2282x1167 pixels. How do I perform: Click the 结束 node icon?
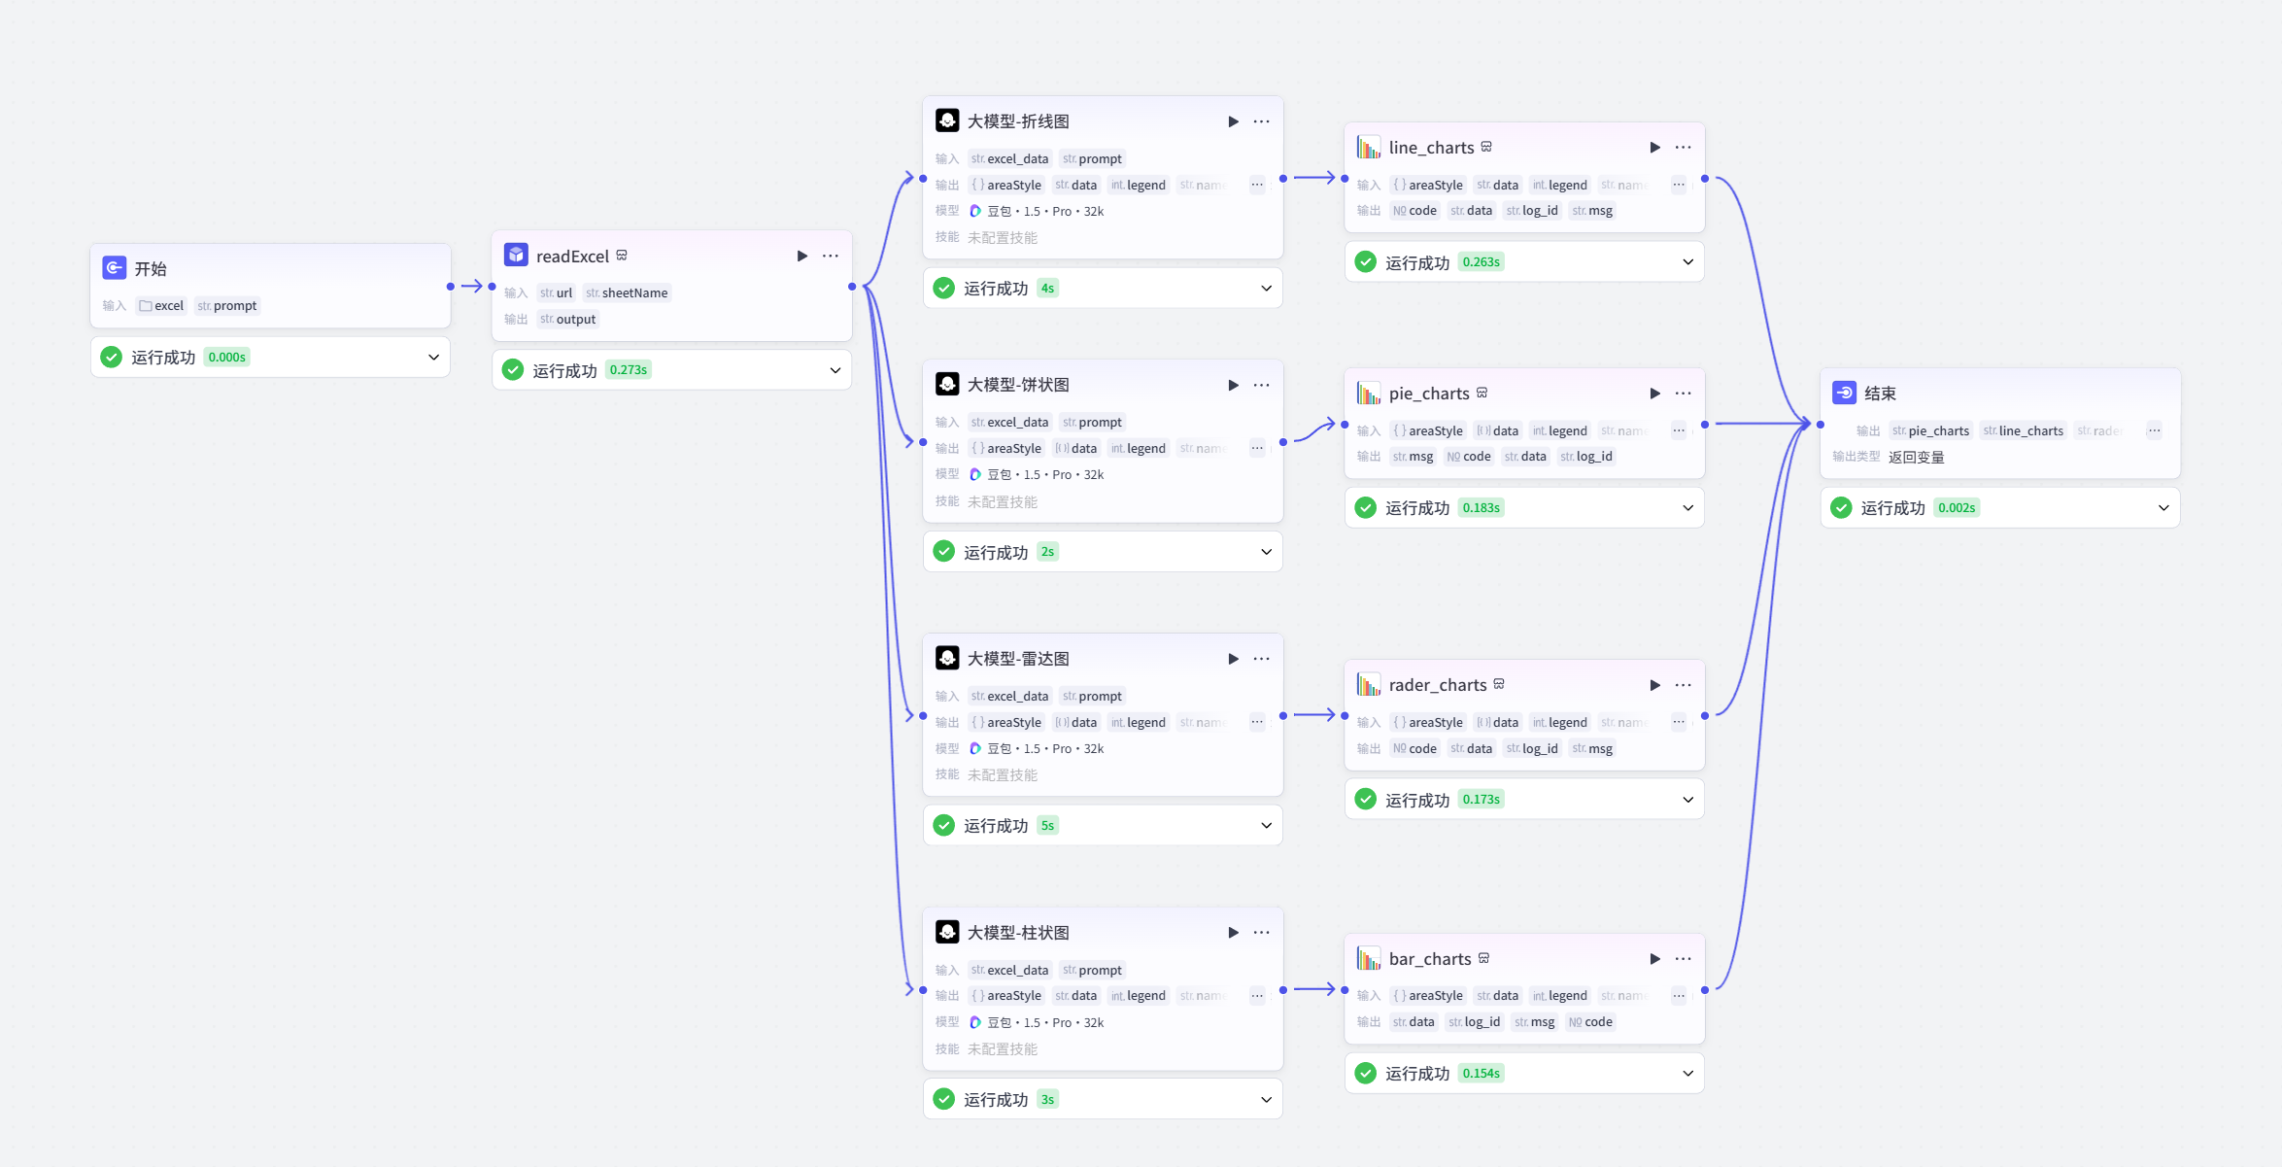click(x=1843, y=393)
